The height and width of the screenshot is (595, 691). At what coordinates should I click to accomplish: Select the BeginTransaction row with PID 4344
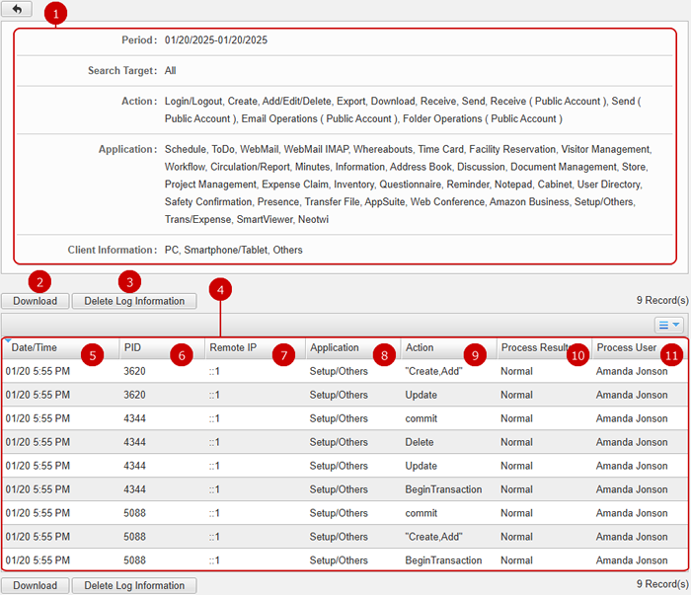point(345,489)
